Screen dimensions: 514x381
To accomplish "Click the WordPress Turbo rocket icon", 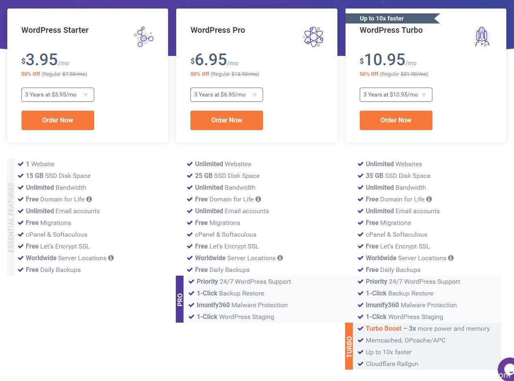I will (482, 37).
